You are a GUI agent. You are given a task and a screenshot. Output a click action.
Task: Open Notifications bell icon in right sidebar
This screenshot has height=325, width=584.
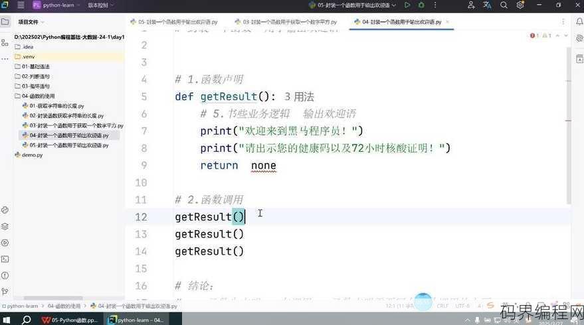pos(579,22)
